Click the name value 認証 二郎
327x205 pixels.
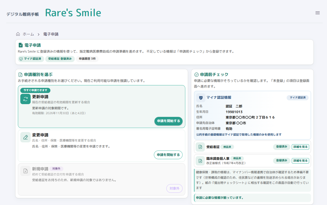pos(234,106)
